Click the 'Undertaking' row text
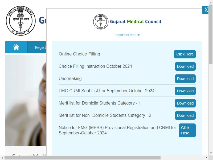Viewport: 213px width, 160px height. click(70, 79)
